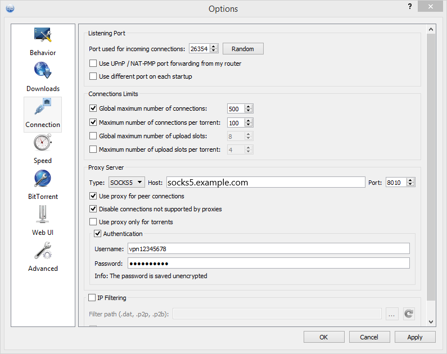Click the proxy Port 8010 field
Screen dimensions: 447x354
[396, 182]
